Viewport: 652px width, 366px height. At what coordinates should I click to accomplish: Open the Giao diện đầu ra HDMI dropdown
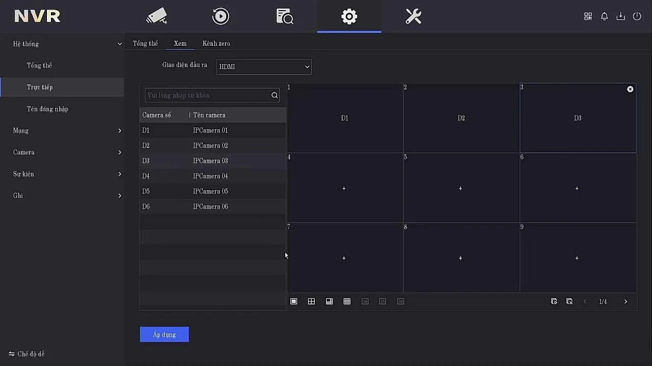coord(264,67)
